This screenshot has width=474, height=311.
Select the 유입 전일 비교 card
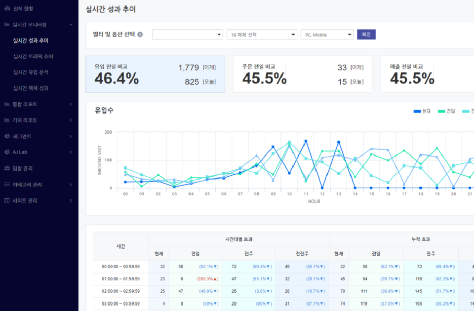tap(155, 74)
